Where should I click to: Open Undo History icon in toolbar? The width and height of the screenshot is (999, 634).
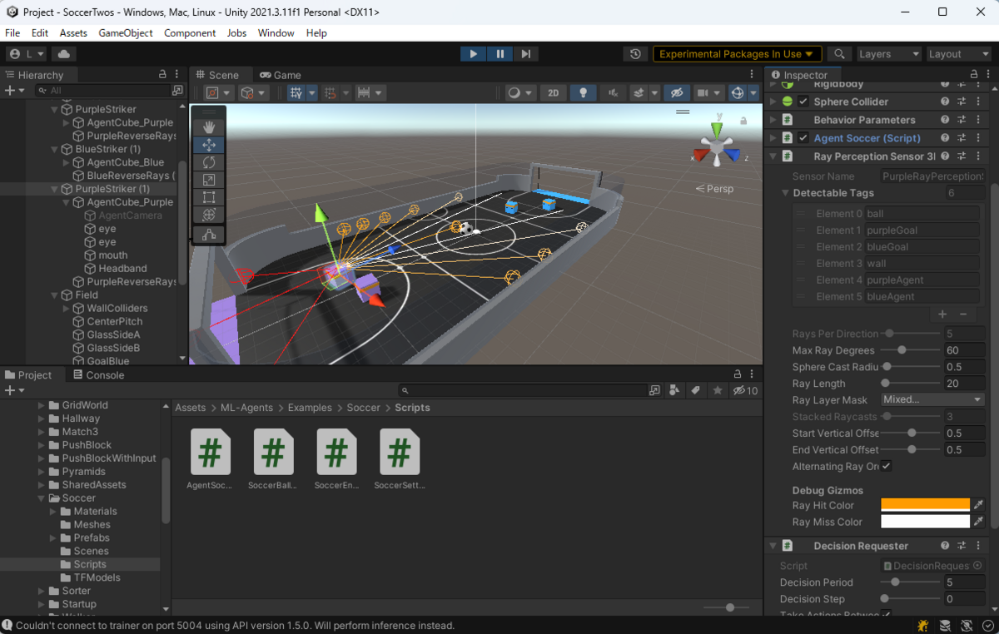coord(635,54)
